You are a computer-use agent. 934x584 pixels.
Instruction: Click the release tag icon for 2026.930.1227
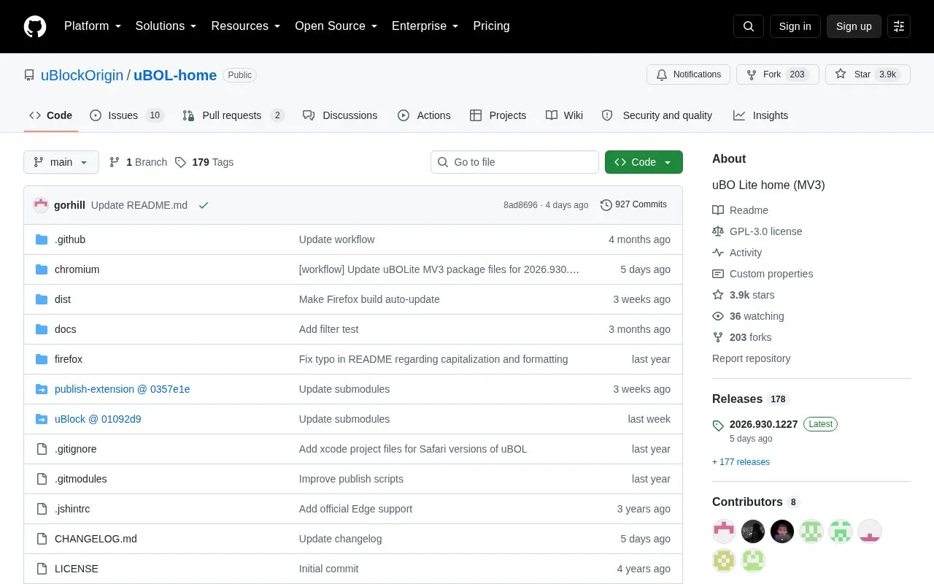[x=718, y=426]
